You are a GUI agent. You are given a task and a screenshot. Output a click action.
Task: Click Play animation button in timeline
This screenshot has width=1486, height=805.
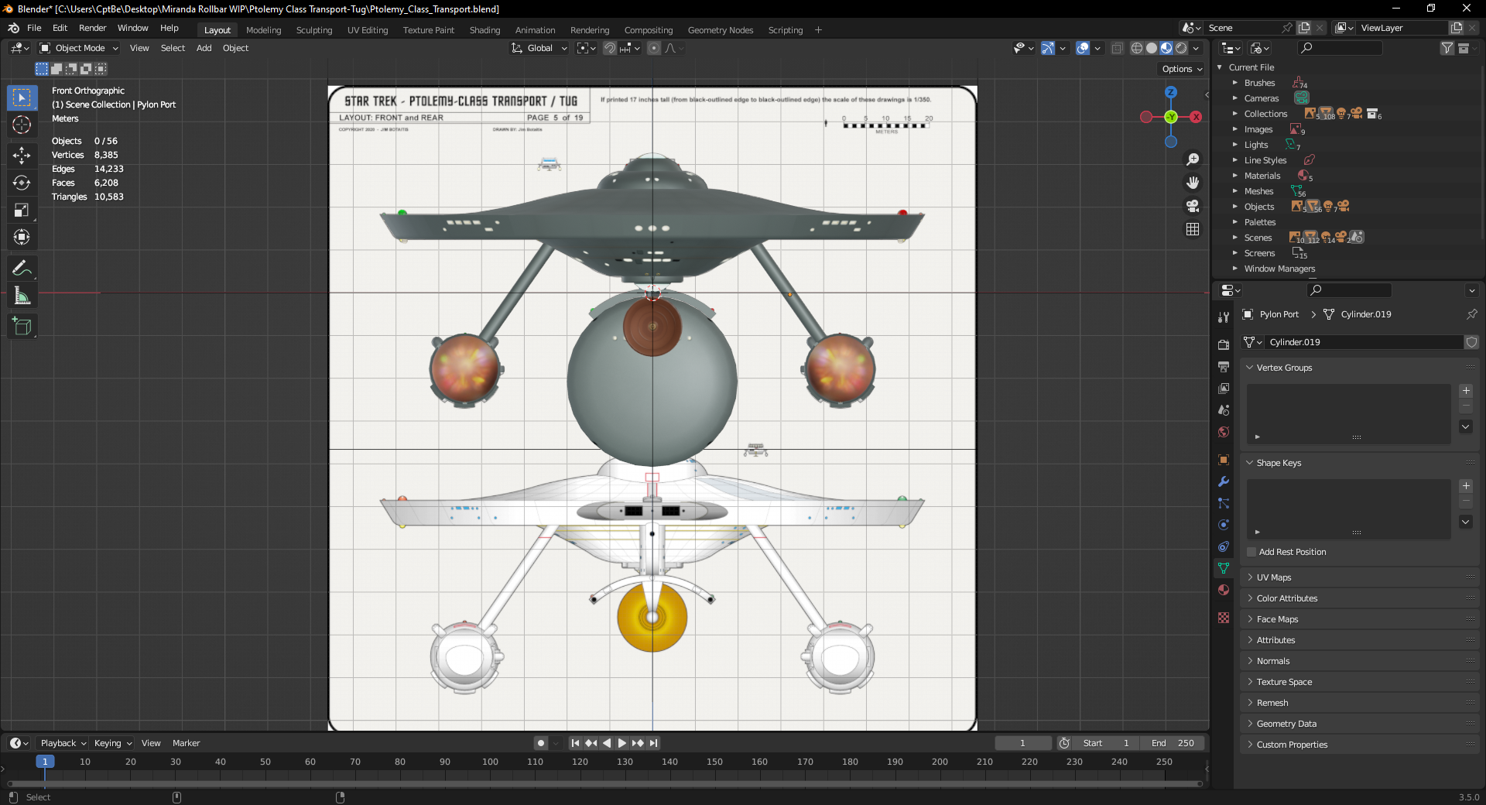(621, 743)
